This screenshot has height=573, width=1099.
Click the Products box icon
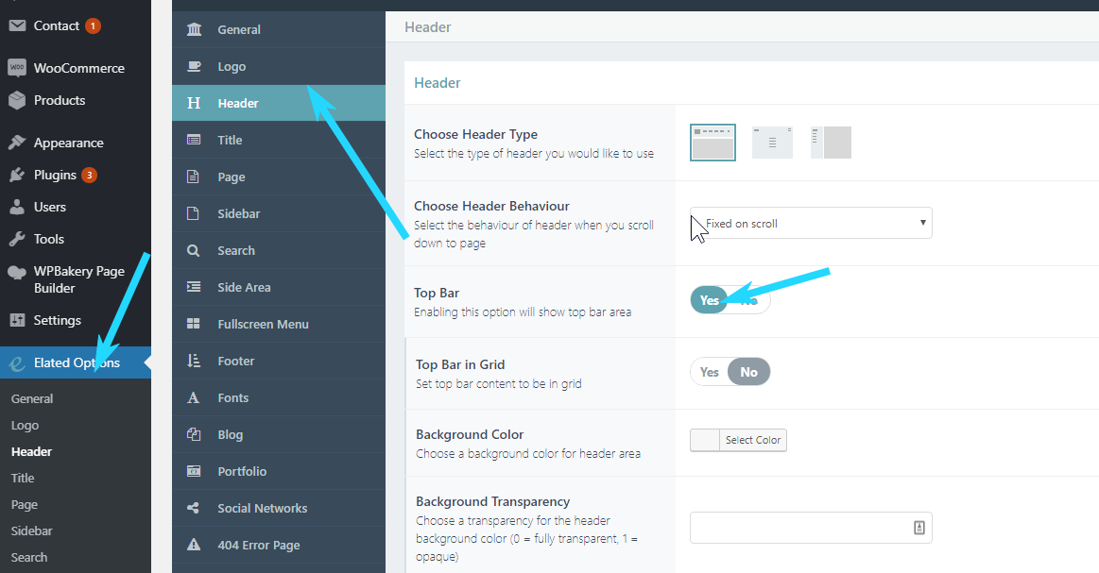[17, 100]
